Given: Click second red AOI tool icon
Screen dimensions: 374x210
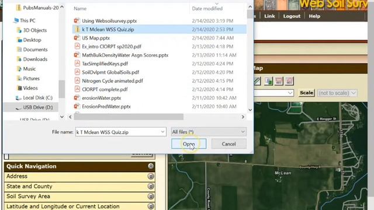Looking at the screenshot, I should (289, 81).
